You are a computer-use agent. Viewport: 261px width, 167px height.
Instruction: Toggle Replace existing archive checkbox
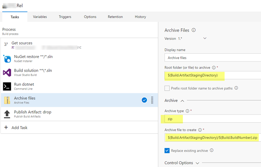click(x=167, y=151)
